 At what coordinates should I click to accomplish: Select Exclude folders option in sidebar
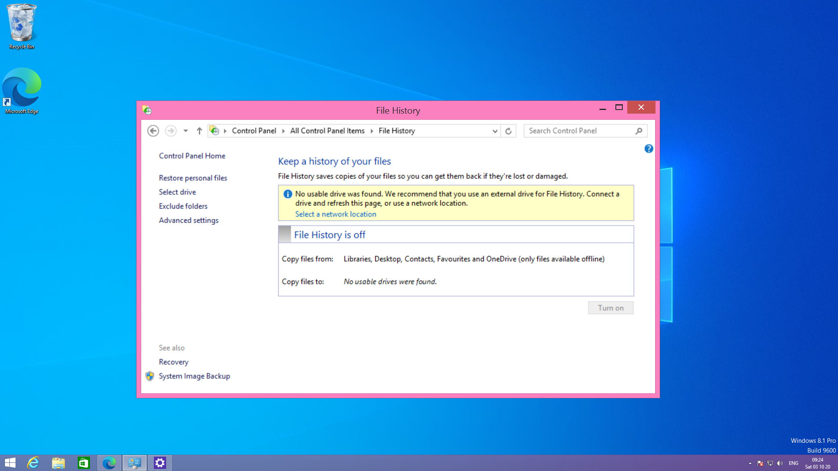coord(183,206)
